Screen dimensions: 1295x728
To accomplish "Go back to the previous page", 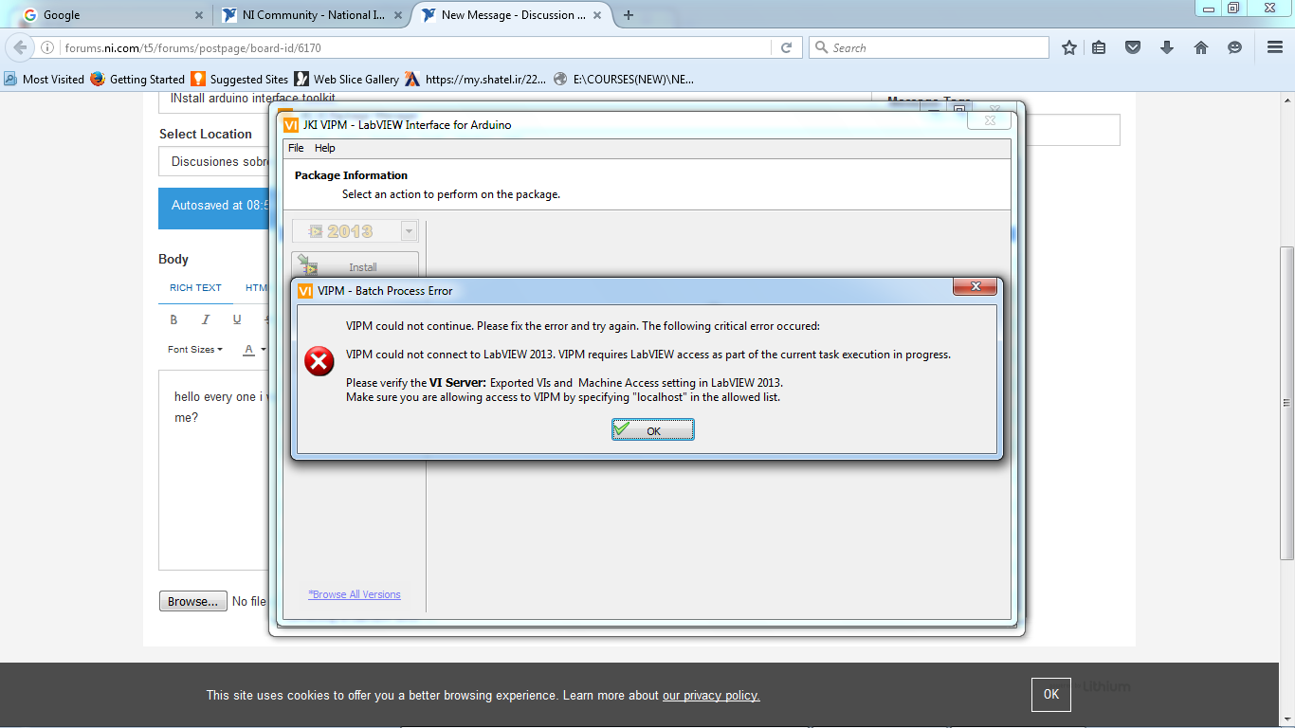I will point(20,47).
